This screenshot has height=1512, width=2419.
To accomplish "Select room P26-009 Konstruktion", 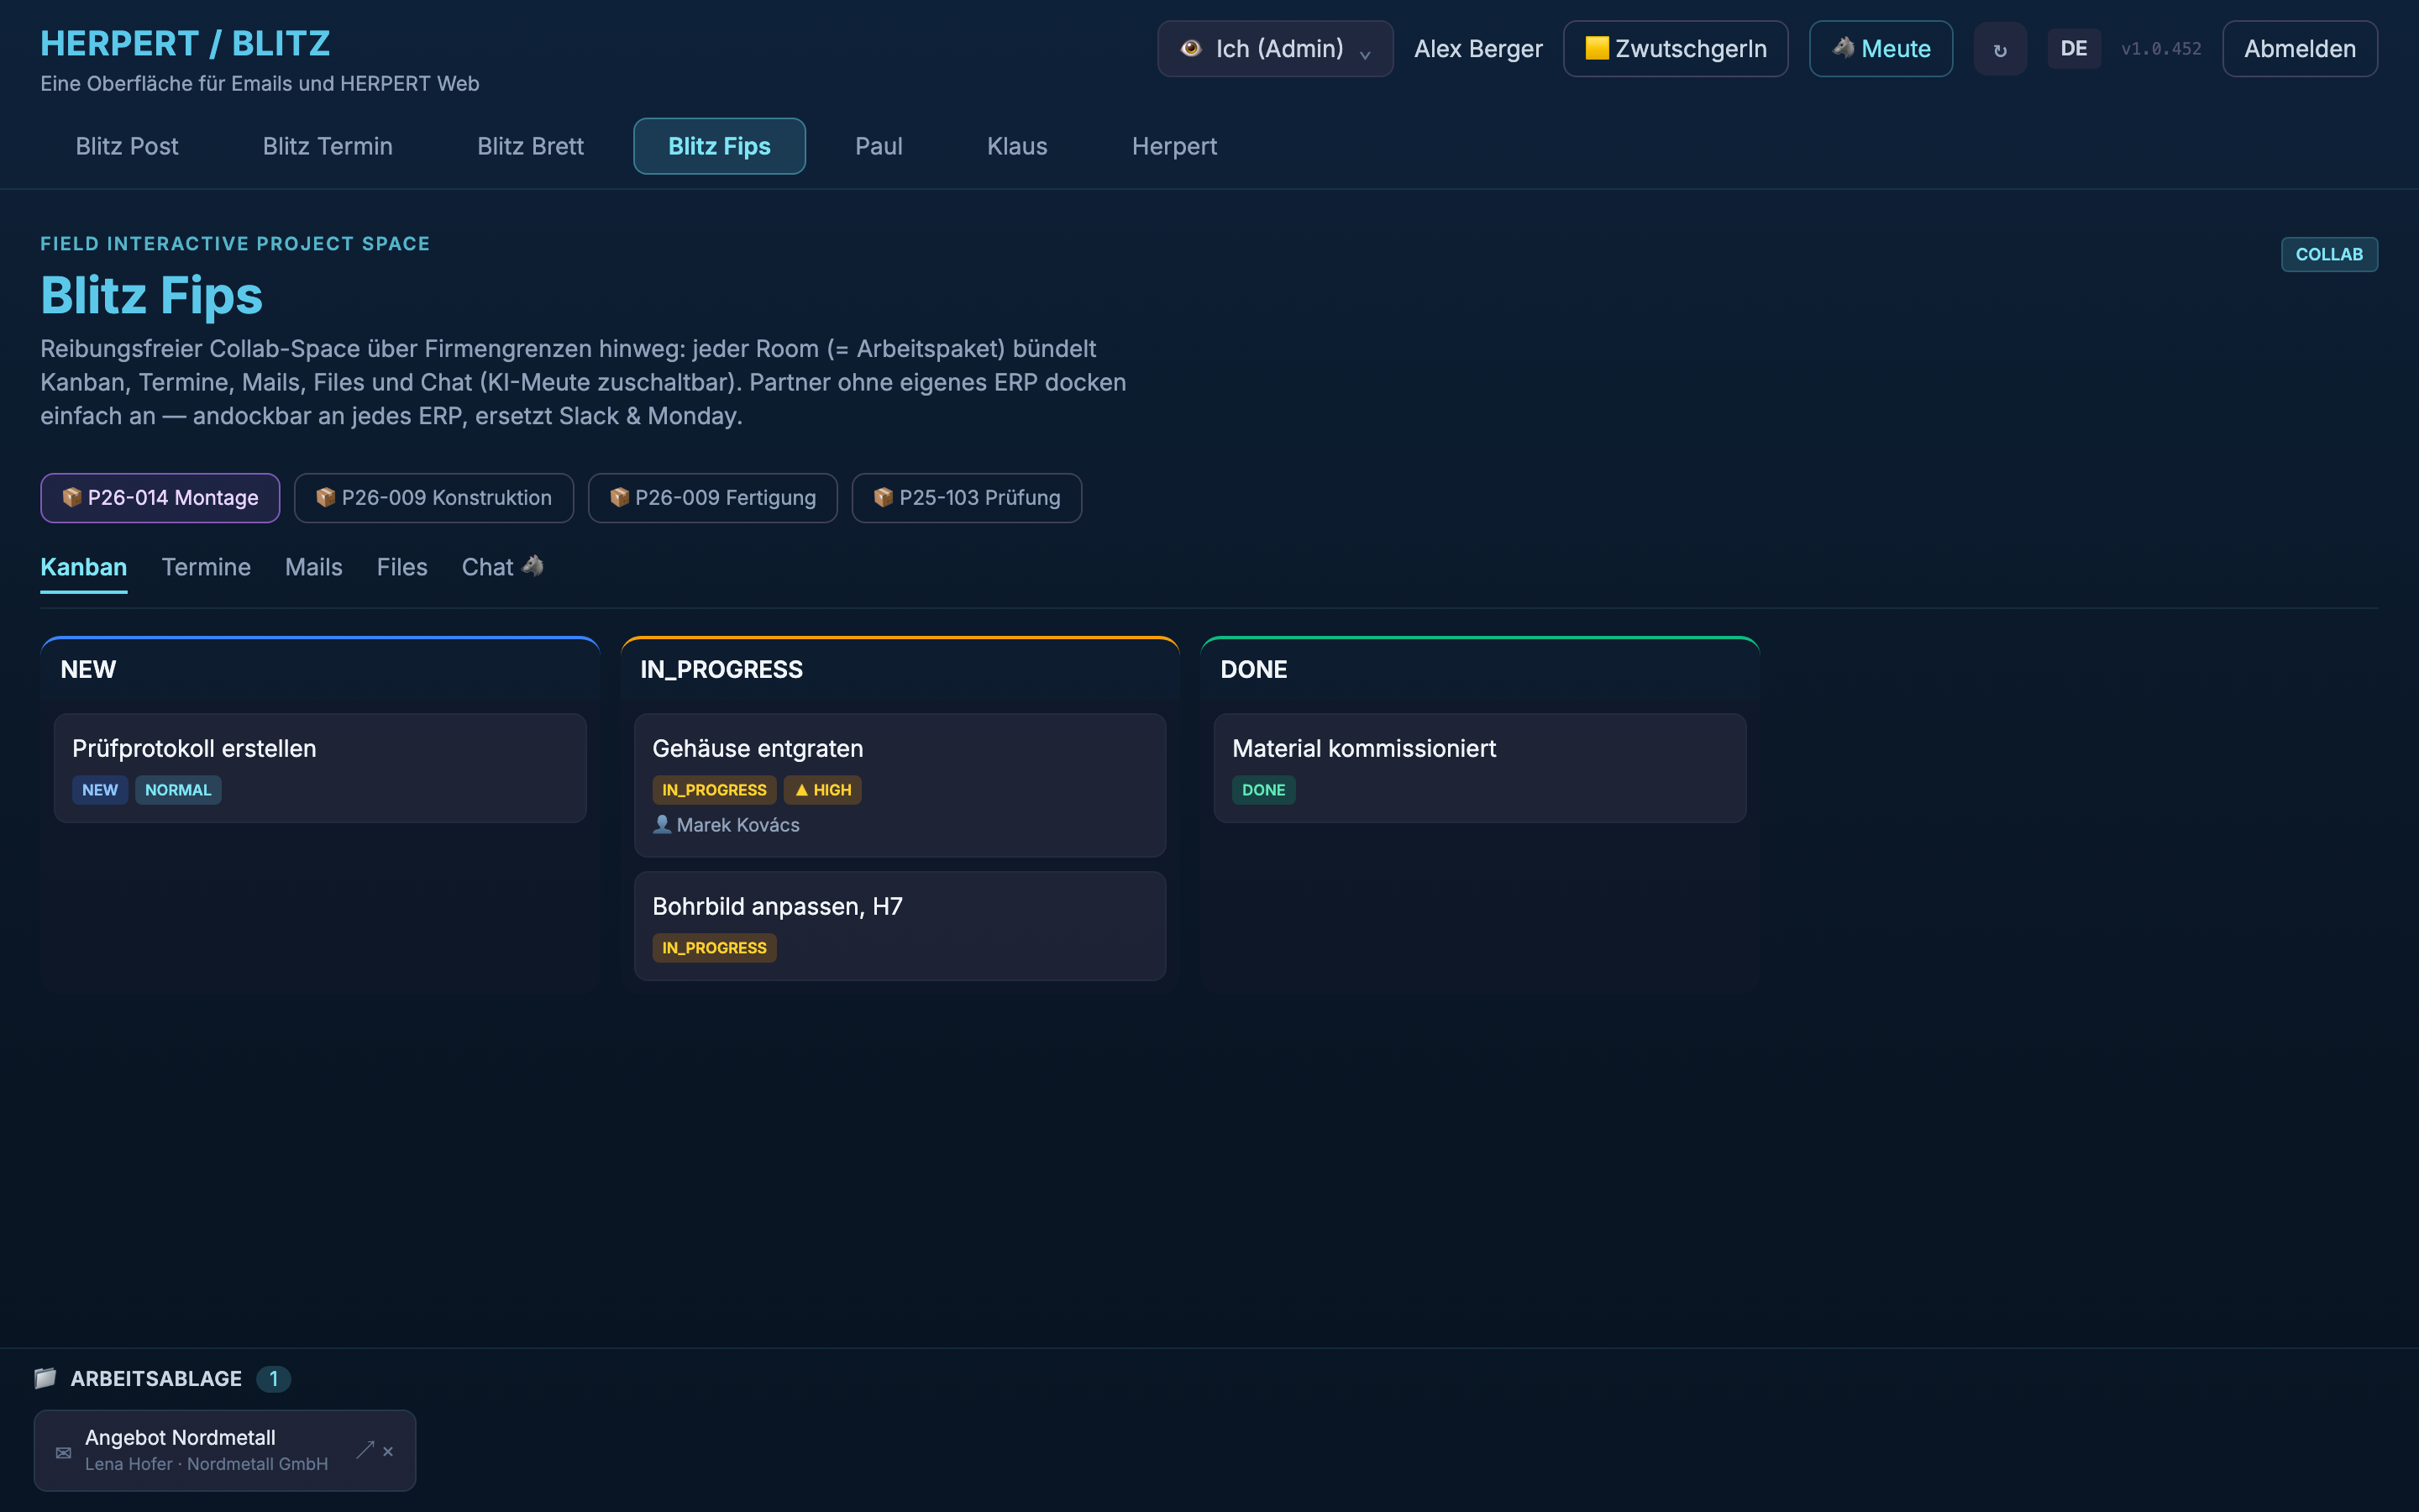I will (x=433, y=498).
